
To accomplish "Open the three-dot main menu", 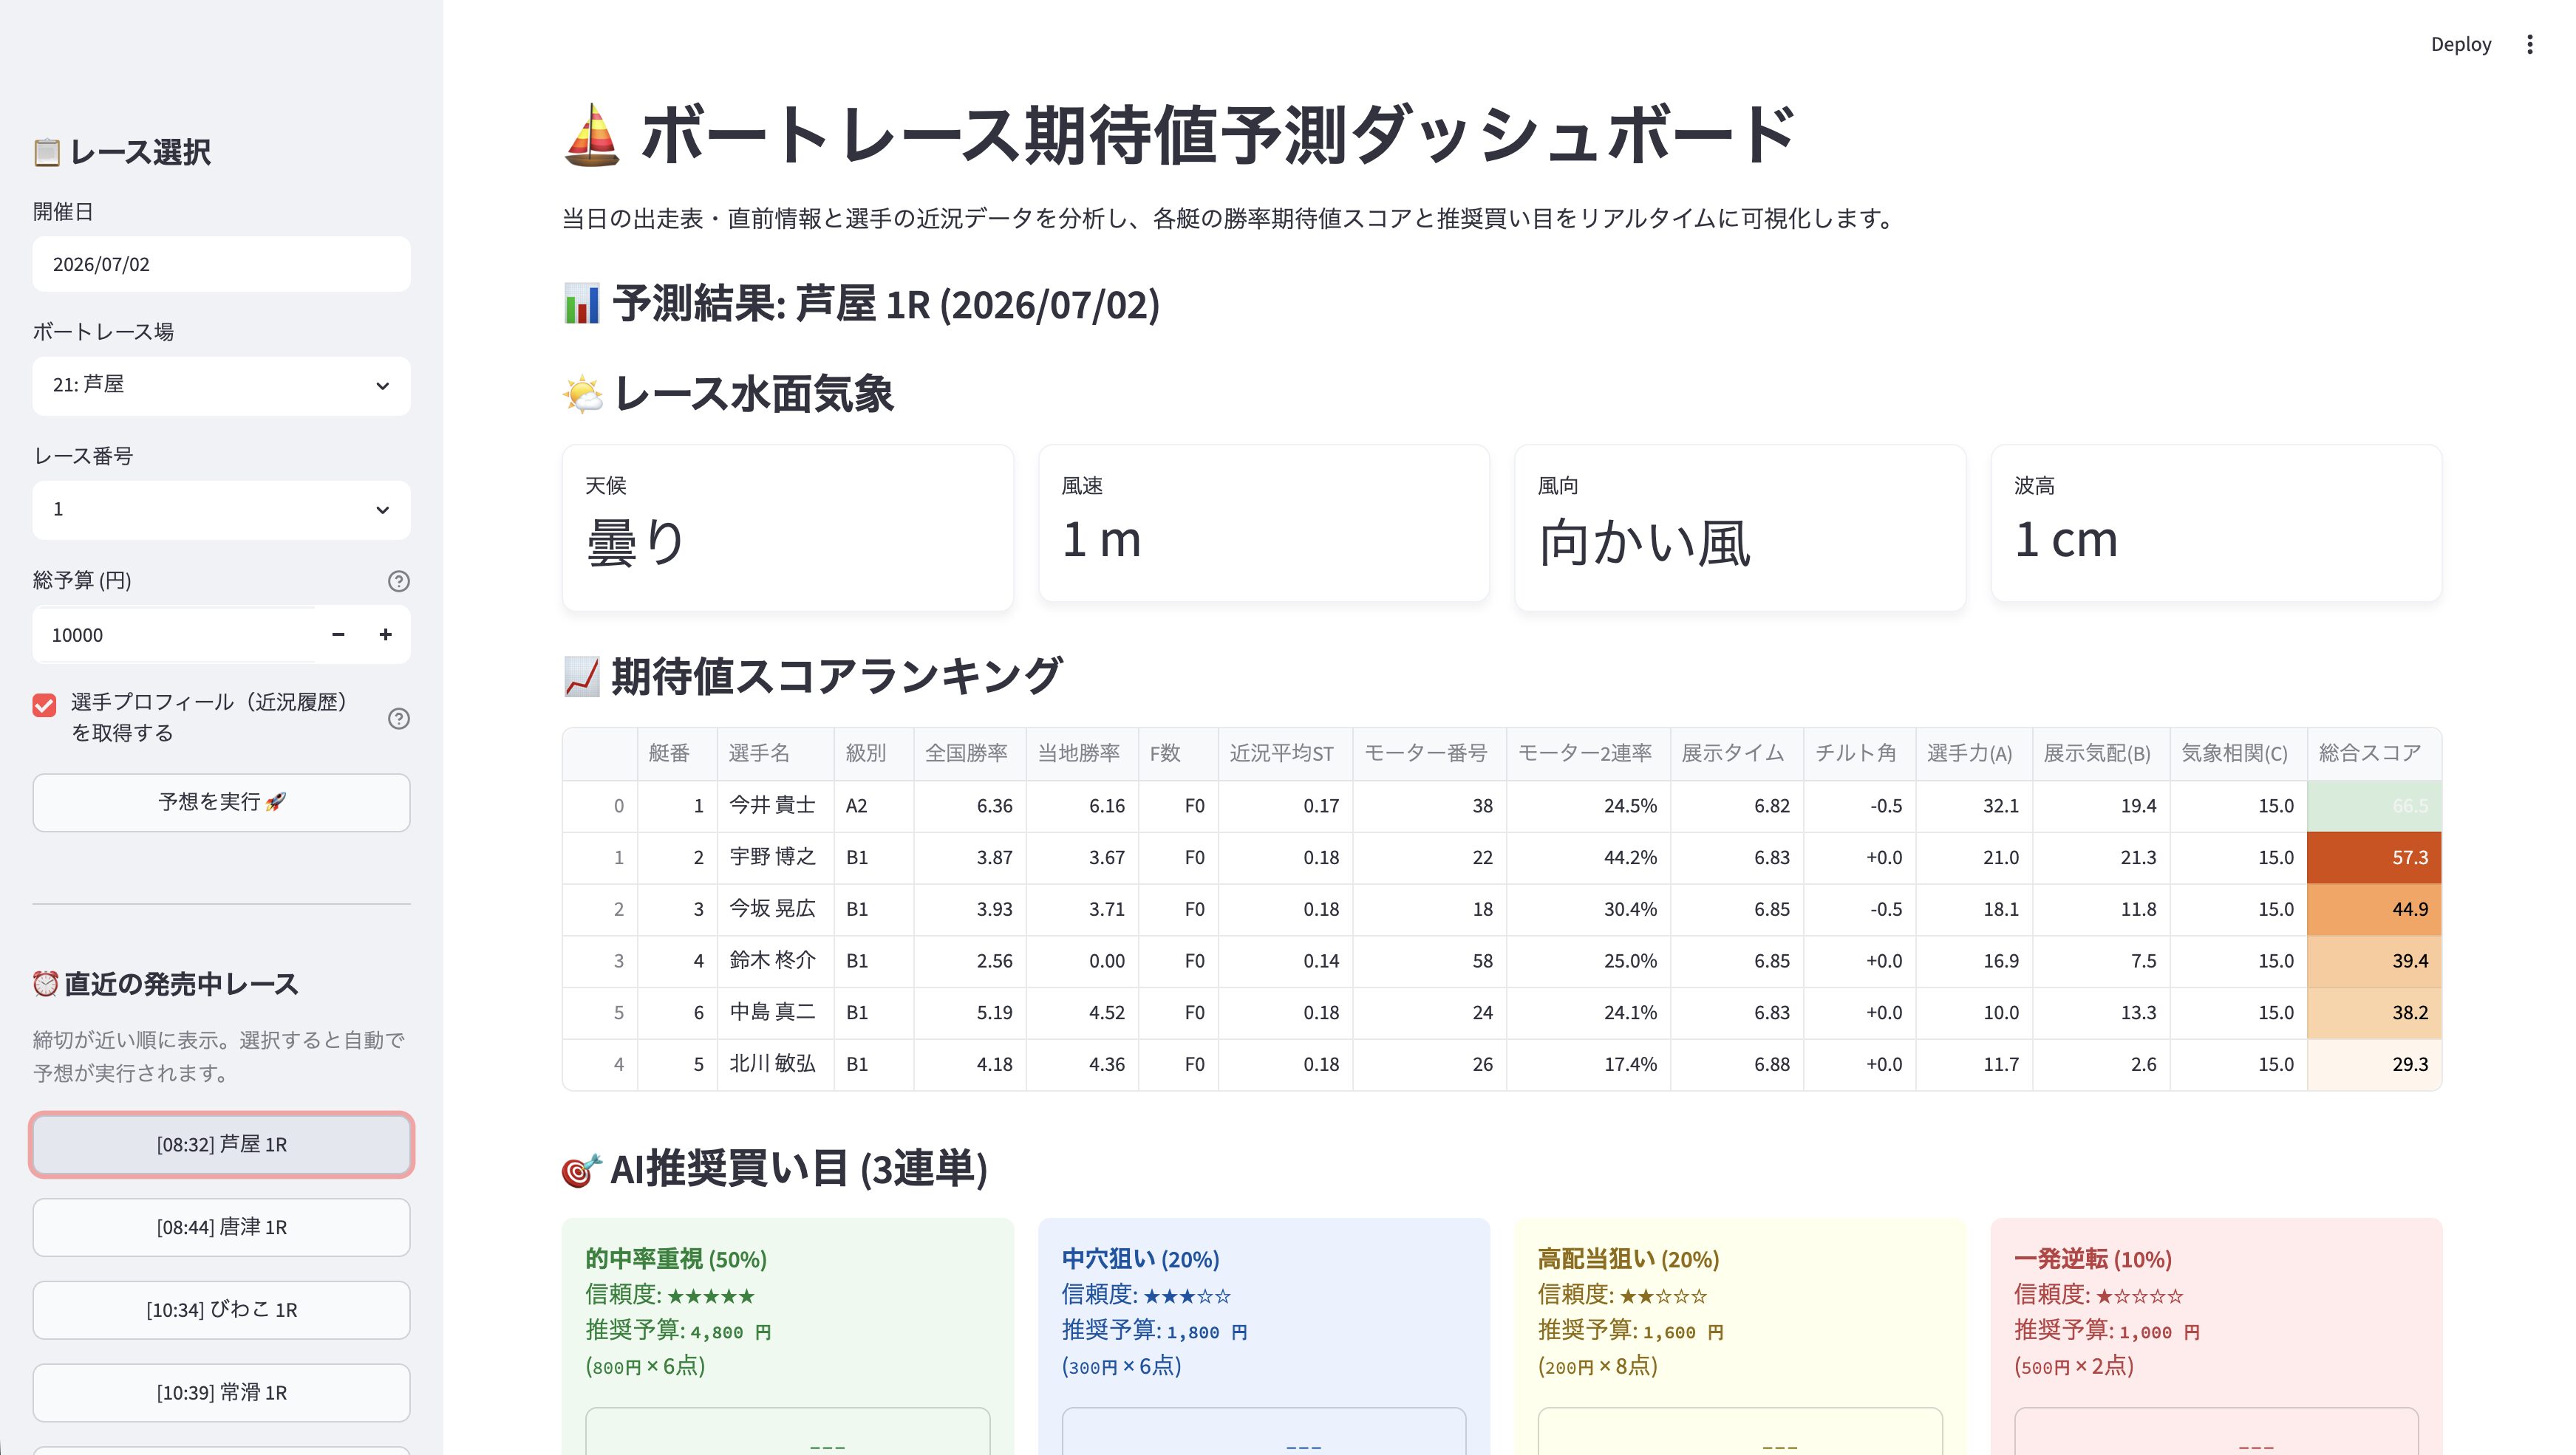I will pos(2529,44).
